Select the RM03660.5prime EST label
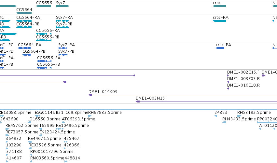 click(47, 158)
